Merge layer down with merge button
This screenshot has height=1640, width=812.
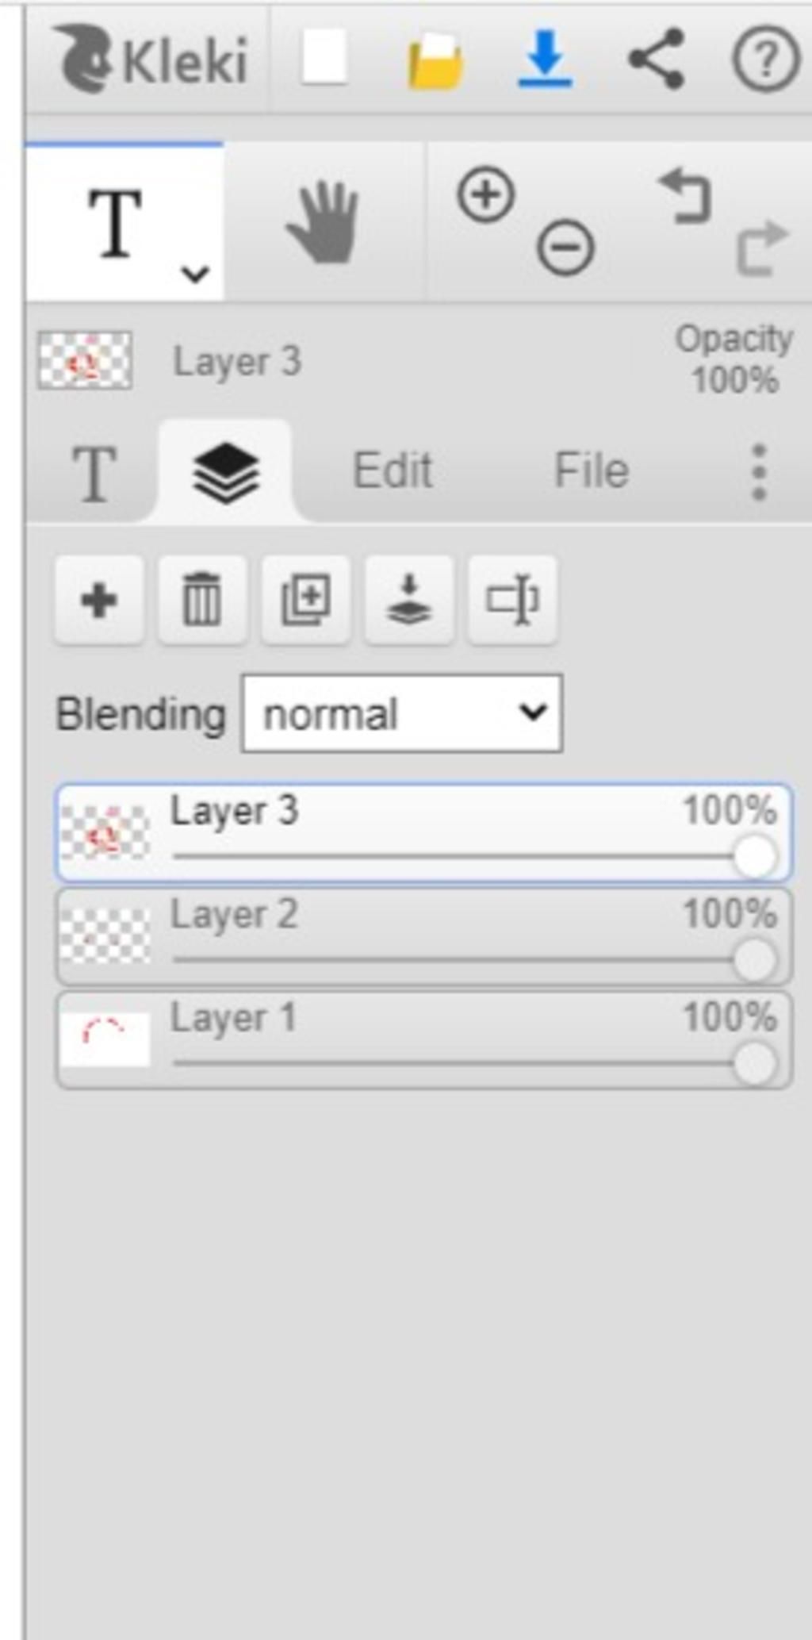(409, 600)
